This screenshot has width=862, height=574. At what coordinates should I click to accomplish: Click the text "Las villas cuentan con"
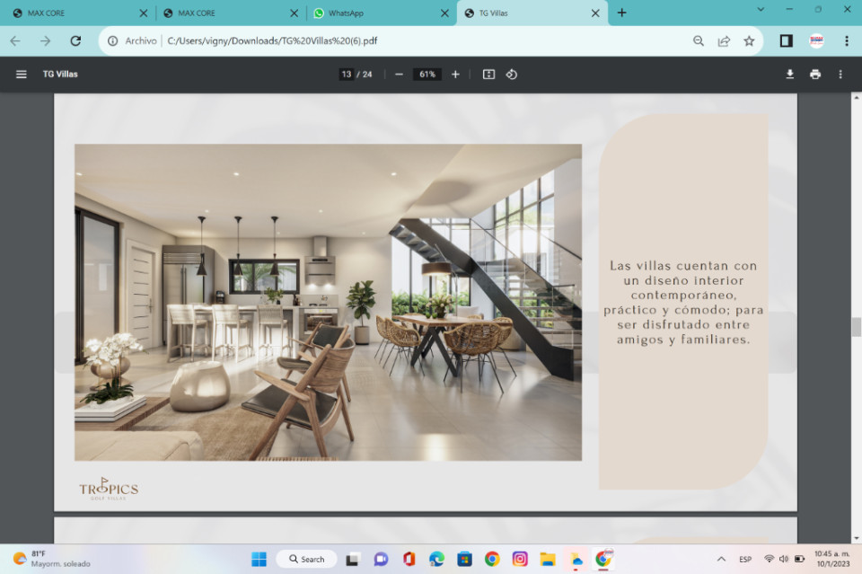683,266
